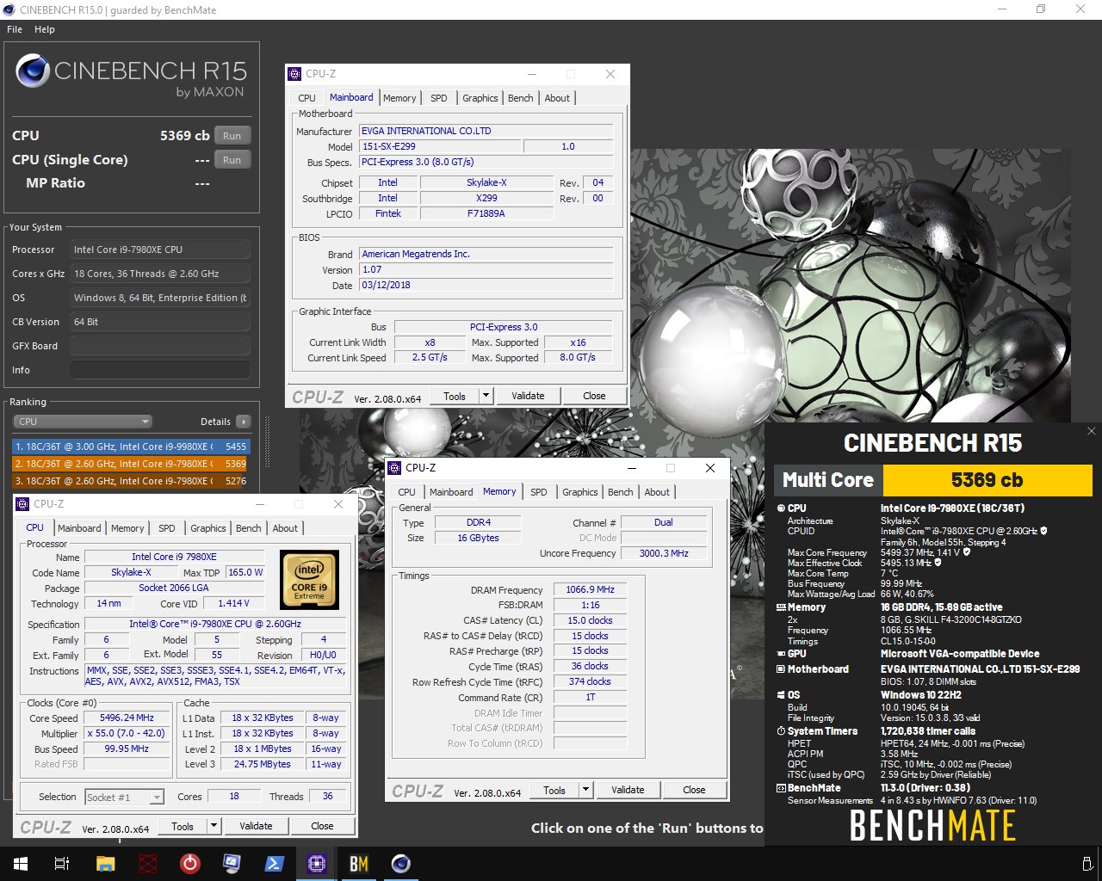The width and height of the screenshot is (1102, 881).
Task: Click the 5369 cb Multi Core score
Action: point(987,480)
